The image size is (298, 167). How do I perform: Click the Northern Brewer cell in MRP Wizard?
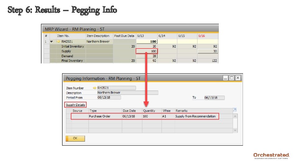click(99, 41)
